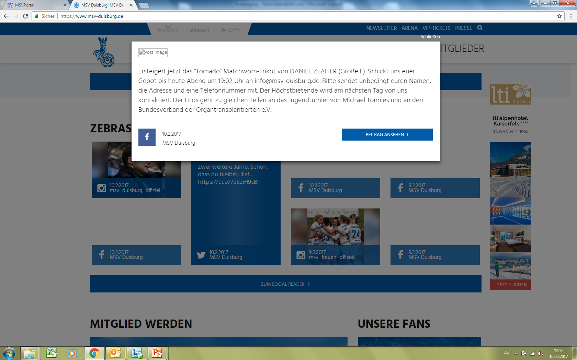Viewport: 577px width, 360px height.
Task: Click the secure lock Sicher indicator
Action: (45, 16)
